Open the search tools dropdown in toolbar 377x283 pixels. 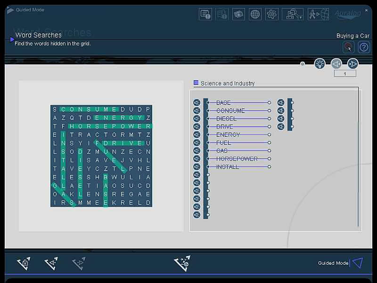pyautogui.click(x=292, y=14)
